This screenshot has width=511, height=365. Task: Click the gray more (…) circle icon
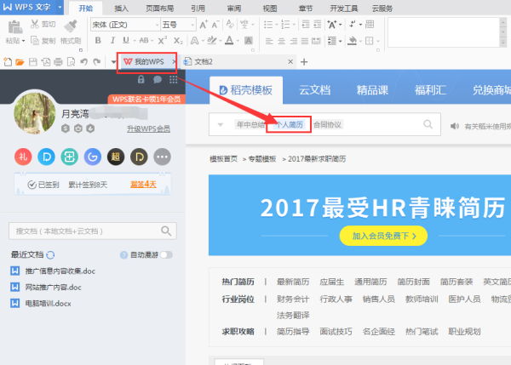(162, 157)
